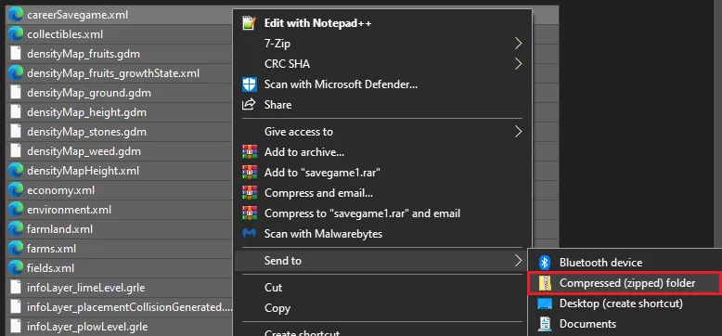Click file icon of densityMap_ground.gdm
The image size is (722, 336).
pos(16,93)
